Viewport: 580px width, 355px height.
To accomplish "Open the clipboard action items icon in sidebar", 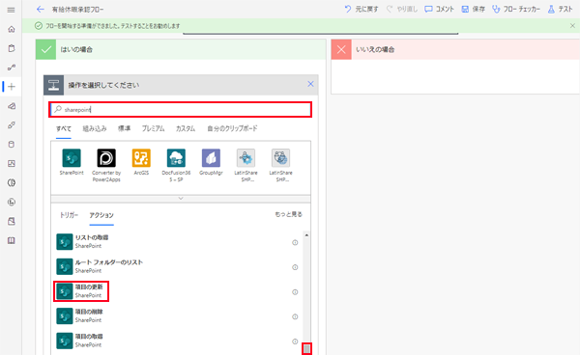I will [x=12, y=48].
